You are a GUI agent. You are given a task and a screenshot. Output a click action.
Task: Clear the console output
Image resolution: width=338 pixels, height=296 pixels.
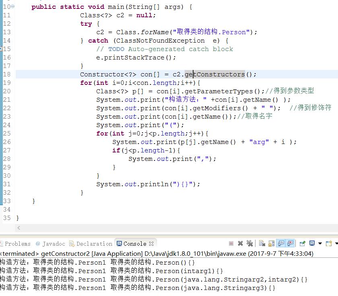click(262, 243)
